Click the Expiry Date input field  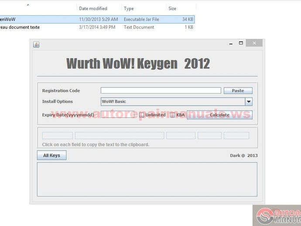coord(117,115)
